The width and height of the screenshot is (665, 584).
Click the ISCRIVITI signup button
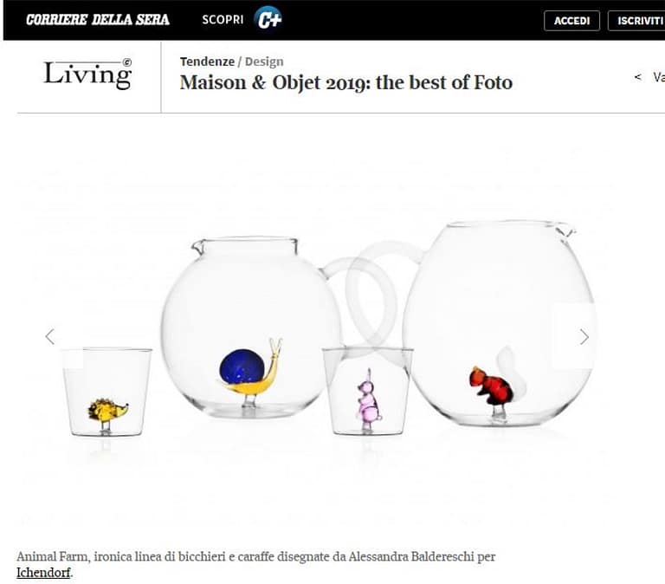coord(636,21)
